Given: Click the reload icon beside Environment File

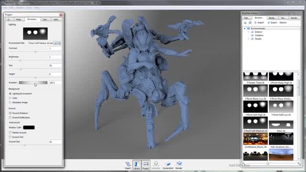Looking at the screenshot, I should coord(59,43).
